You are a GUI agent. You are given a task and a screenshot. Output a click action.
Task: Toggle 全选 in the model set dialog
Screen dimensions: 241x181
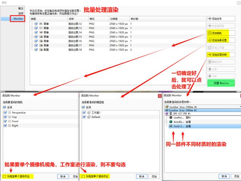click(x=84, y=108)
